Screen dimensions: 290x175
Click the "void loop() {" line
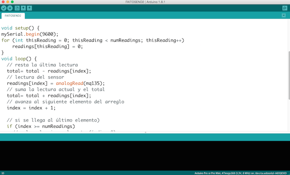click(19, 59)
